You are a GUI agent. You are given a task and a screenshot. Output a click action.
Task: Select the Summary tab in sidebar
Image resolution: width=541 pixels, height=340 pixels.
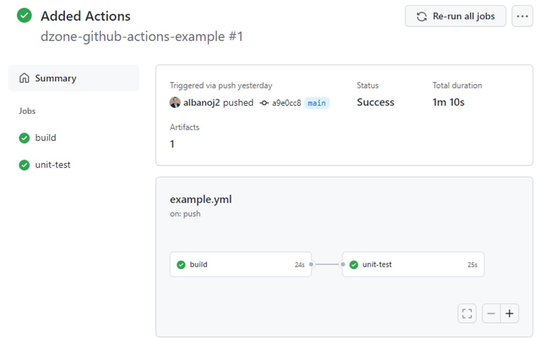tap(74, 78)
